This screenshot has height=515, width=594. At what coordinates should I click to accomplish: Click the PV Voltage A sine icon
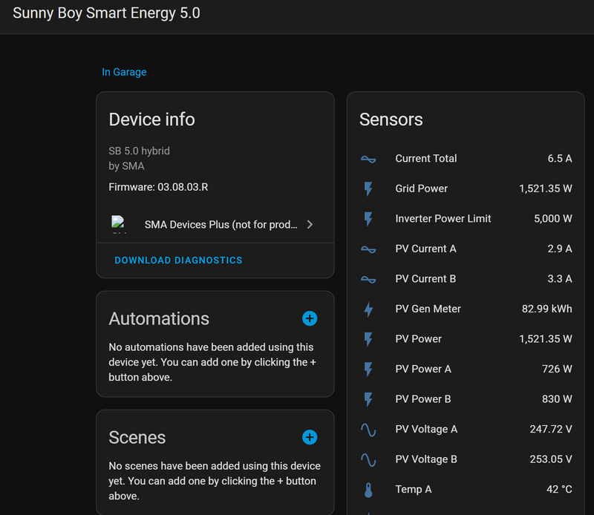[x=368, y=430]
